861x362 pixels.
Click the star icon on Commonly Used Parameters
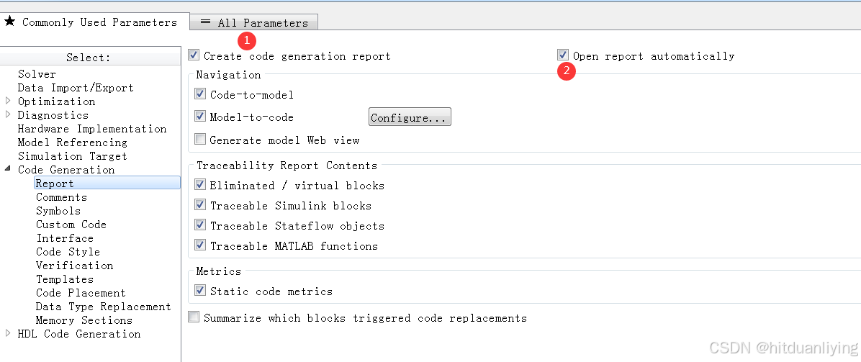[9, 22]
